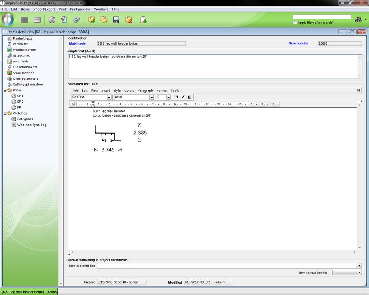Image resolution: width=369 pixels, height=295 pixels.
Task: Open the Import/Export menu
Action: tap(44, 9)
